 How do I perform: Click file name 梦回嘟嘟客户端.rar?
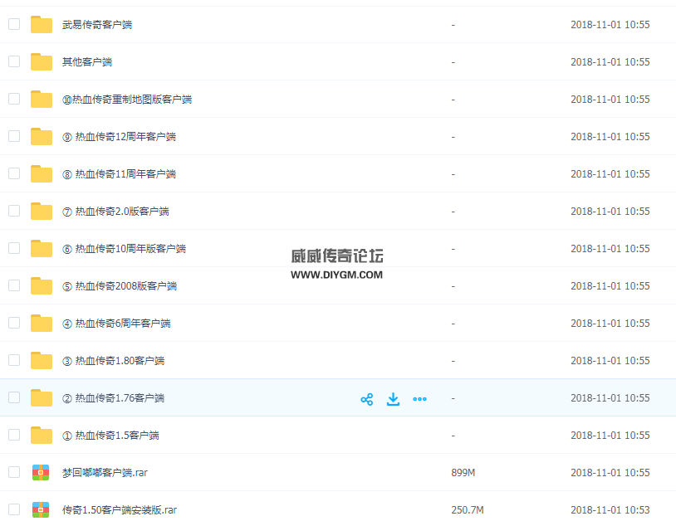click(x=105, y=473)
